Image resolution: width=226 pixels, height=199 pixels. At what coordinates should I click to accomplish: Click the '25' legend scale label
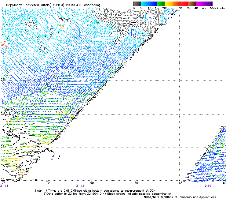pos(173,8)
